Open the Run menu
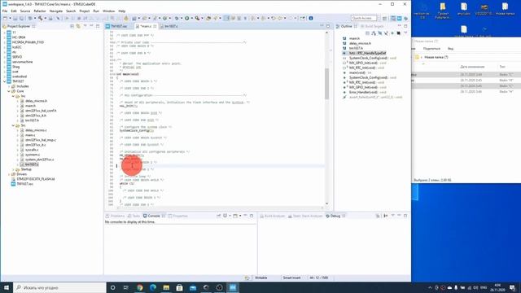Image resolution: width=521 pixels, height=293 pixels. click(96, 11)
